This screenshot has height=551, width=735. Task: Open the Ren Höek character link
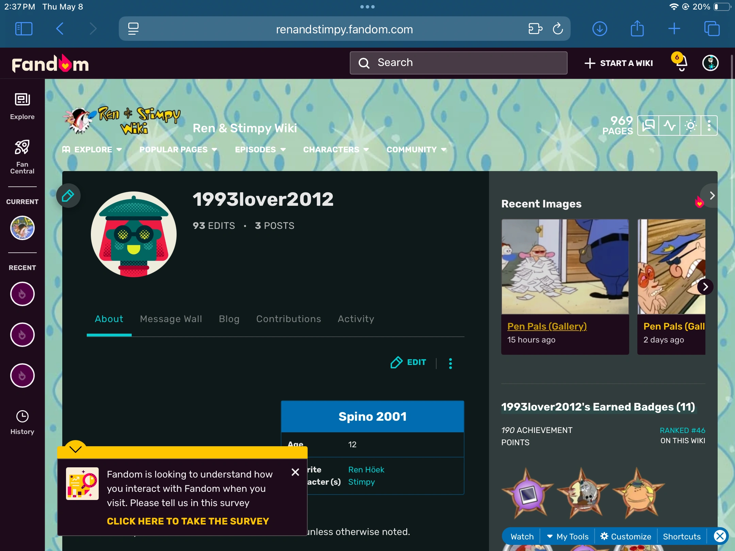click(366, 469)
